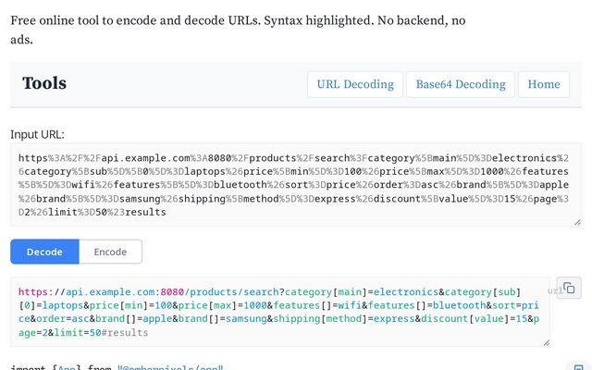Click "https" scheme in decoded output
This screenshot has height=370, width=592.
pyautogui.click(x=33, y=290)
